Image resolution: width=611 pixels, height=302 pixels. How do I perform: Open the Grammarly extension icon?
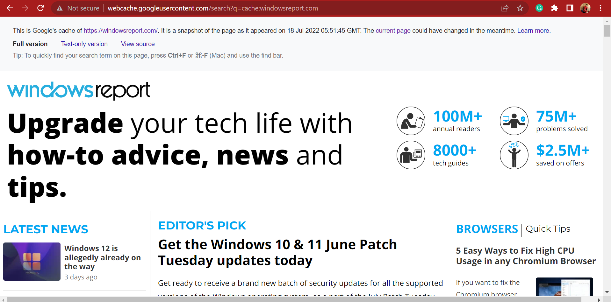[539, 8]
